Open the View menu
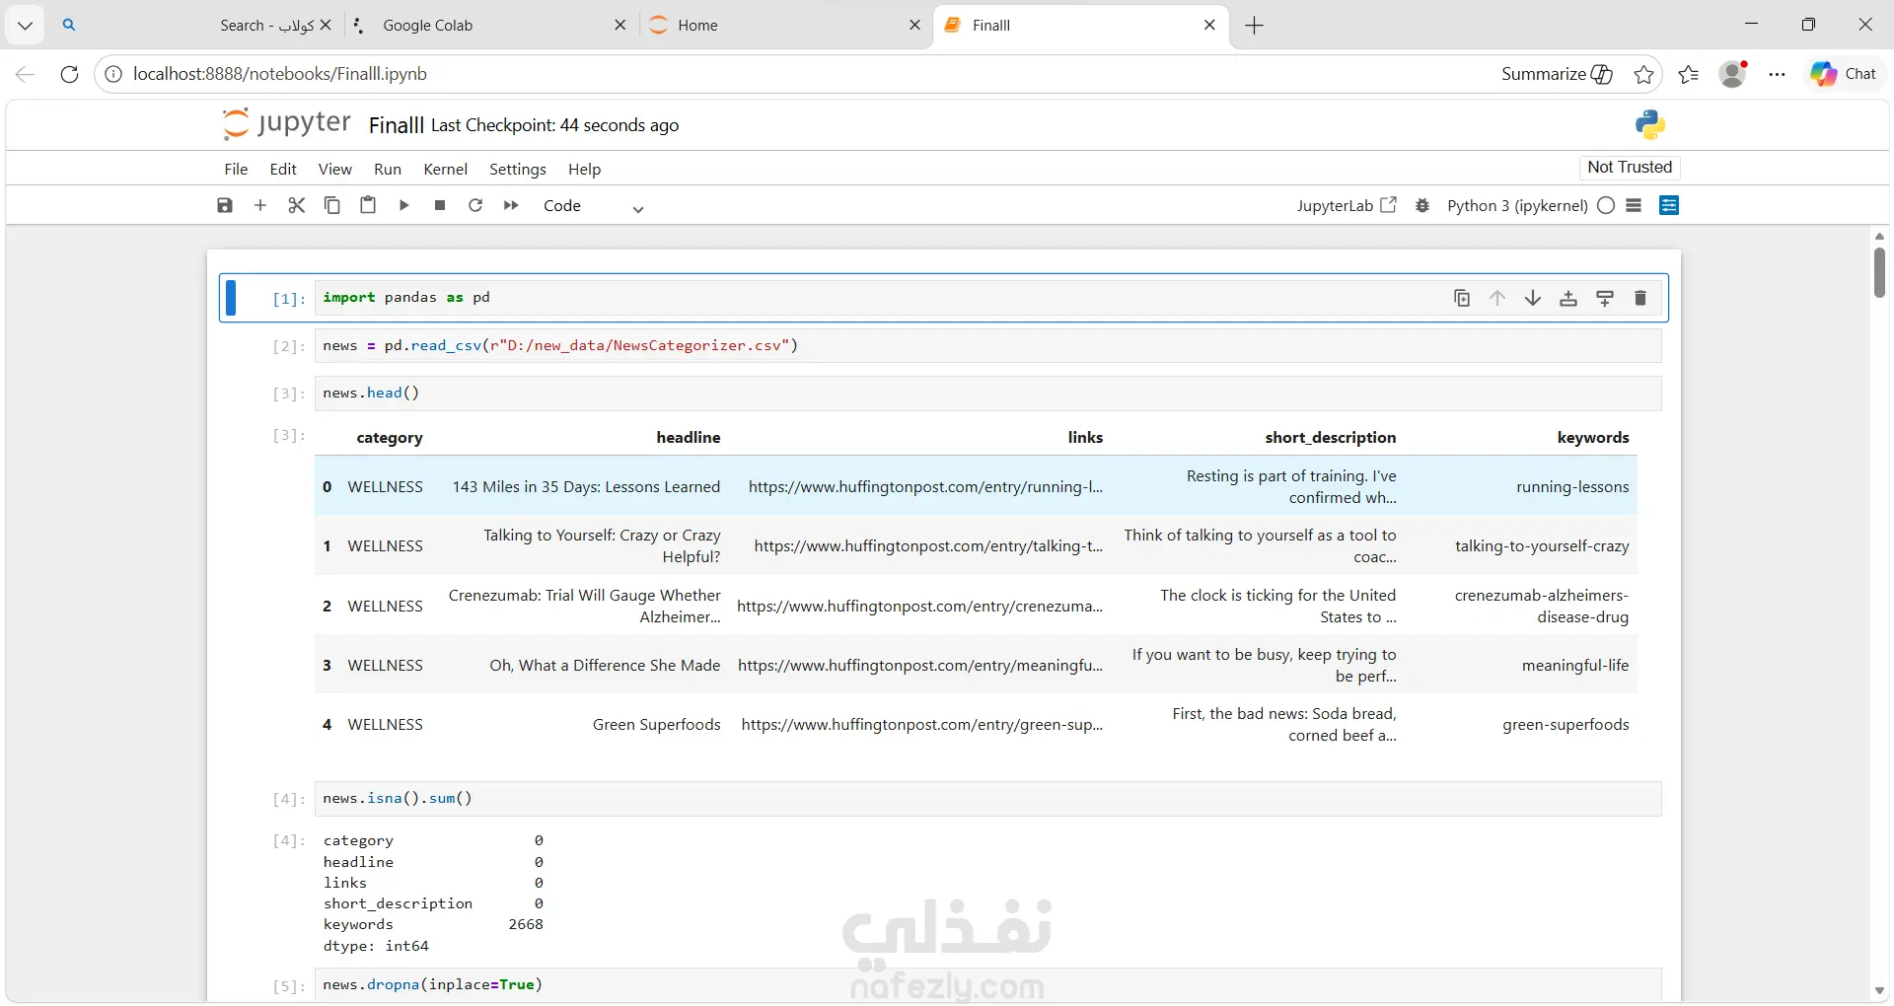 [x=334, y=169]
